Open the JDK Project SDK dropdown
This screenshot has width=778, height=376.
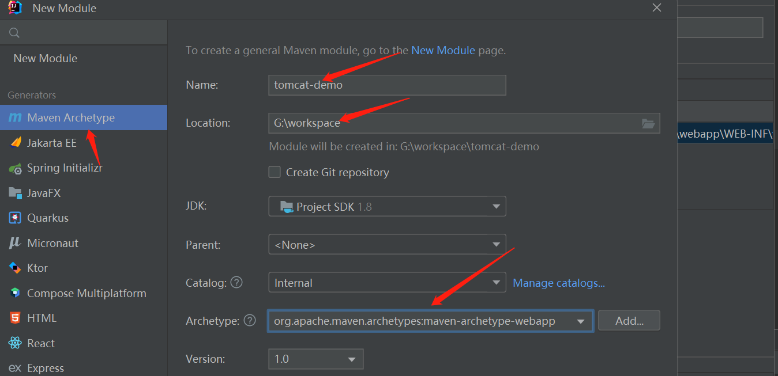[387, 206]
